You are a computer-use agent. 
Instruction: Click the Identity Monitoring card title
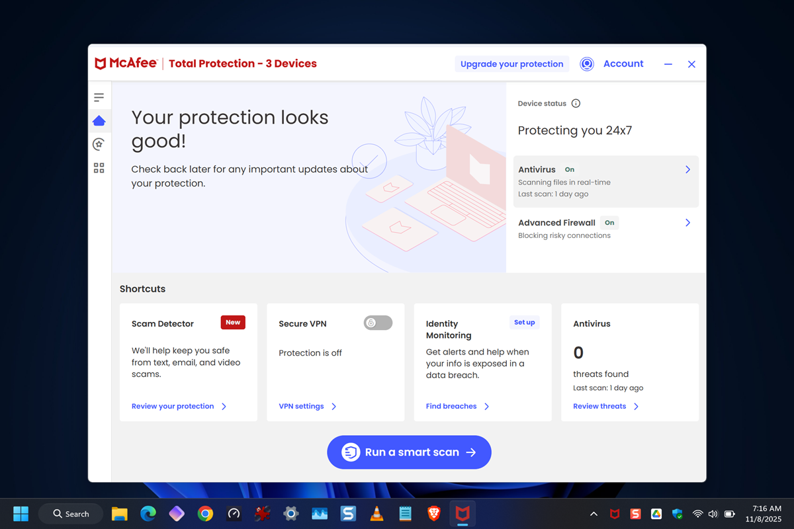449,329
